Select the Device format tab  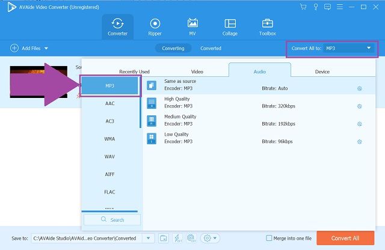pyautogui.click(x=322, y=72)
